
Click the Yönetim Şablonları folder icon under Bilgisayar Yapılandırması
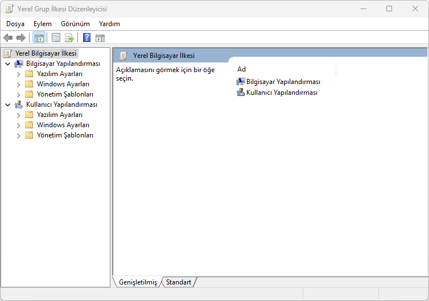pos(29,94)
